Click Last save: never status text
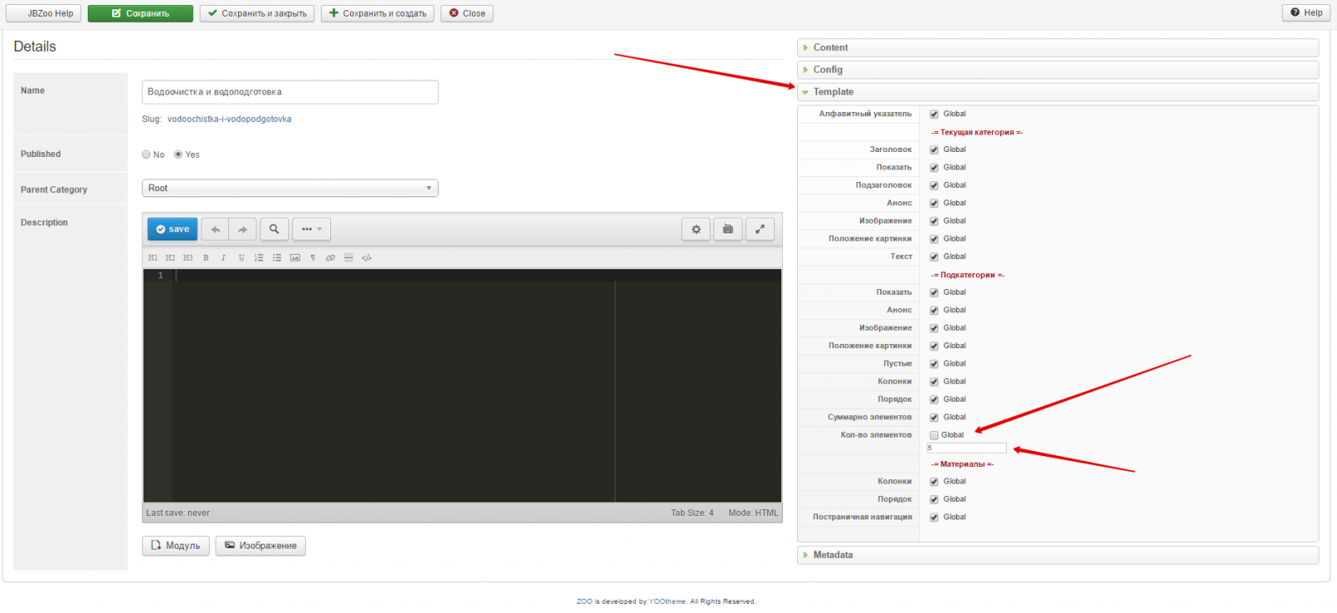This screenshot has height=613, width=1337. 178,513
